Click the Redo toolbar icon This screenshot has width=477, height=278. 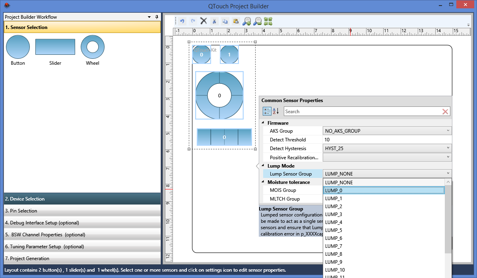(x=193, y=21)
